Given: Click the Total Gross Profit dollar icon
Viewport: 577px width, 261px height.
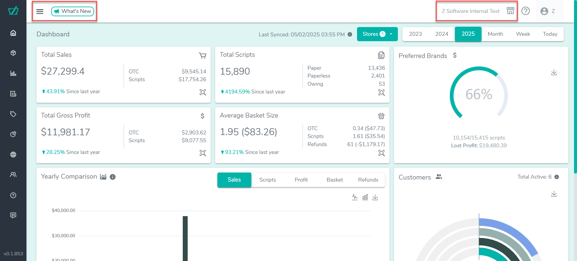Looking at the screenshot, I should tap(203, 116).
